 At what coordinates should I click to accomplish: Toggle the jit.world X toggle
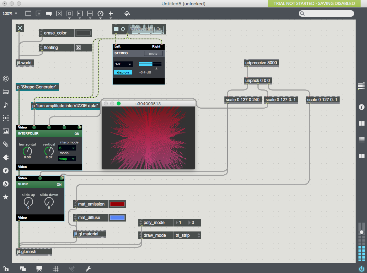pyautogui.click(x=20, y=28)
